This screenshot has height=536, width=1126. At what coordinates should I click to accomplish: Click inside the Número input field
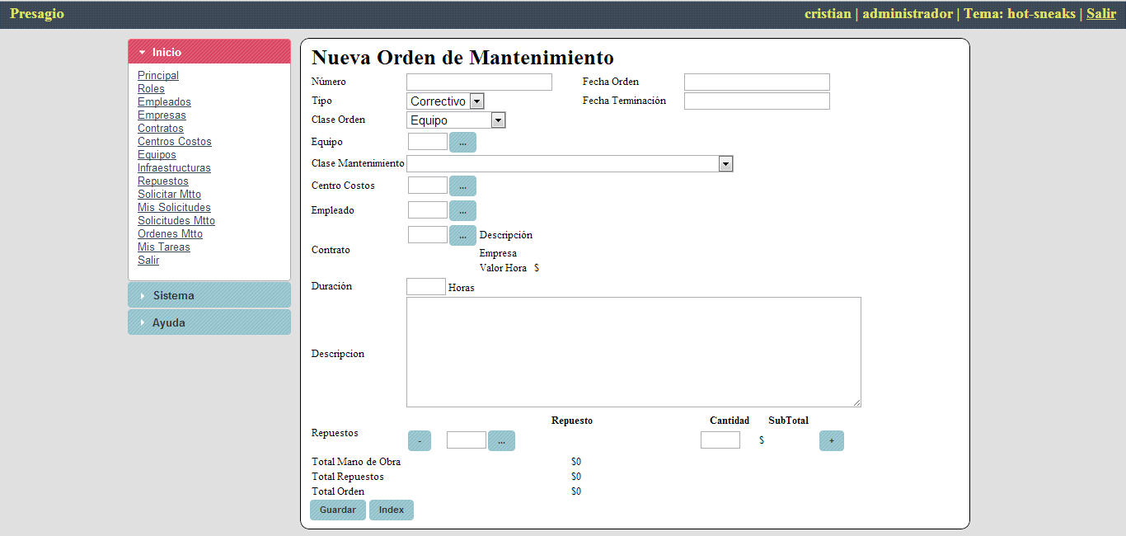click(x=478, y=82)
